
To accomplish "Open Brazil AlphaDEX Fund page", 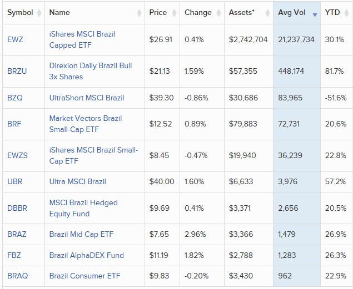I will point(87,255).
